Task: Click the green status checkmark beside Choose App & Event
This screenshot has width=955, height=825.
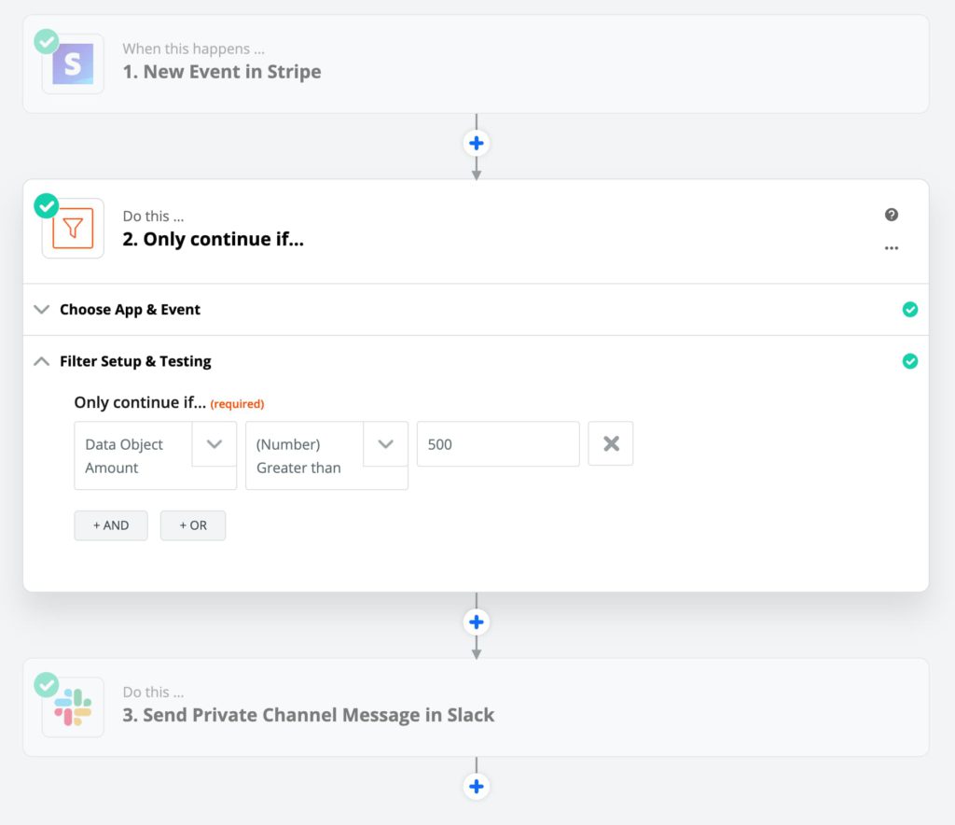Action: [911, 309]
